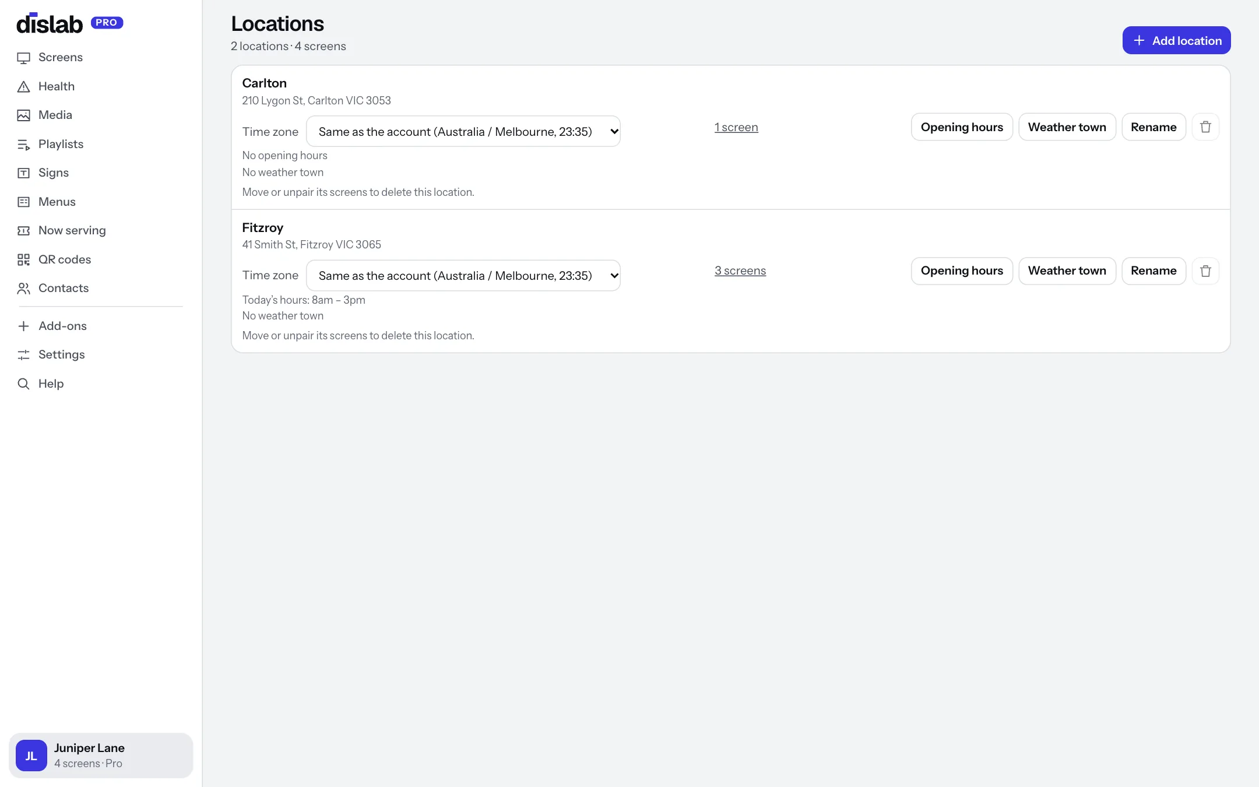Click the Settings sliders icon
Image resolution: width=1259 pixels, height=787 pixels.
coord(23,355)
